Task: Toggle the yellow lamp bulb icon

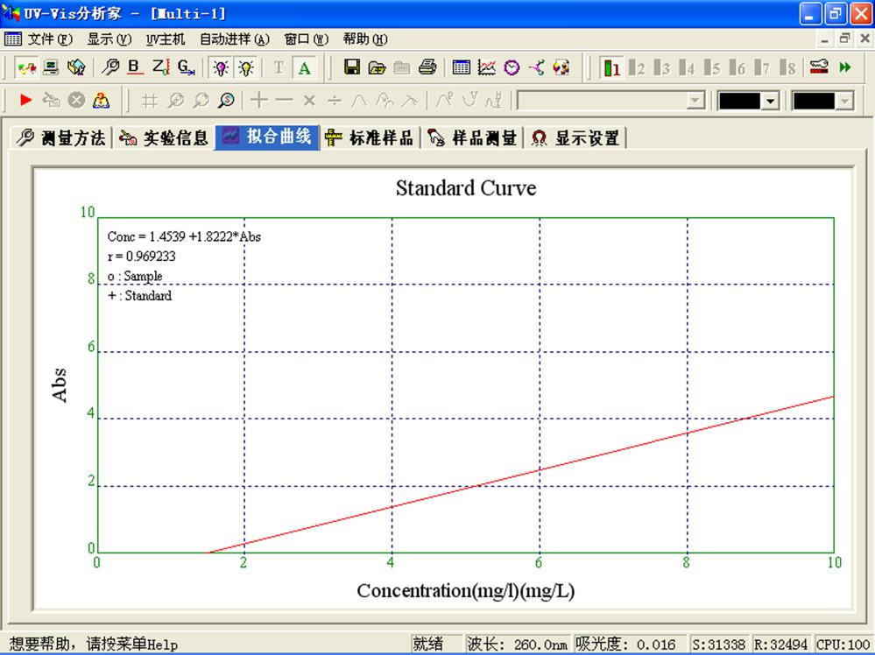Action: (x=246, y=67)
